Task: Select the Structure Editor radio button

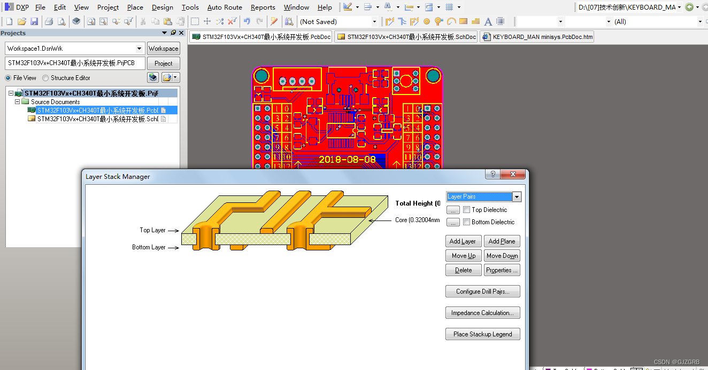Action: point(45,77)
